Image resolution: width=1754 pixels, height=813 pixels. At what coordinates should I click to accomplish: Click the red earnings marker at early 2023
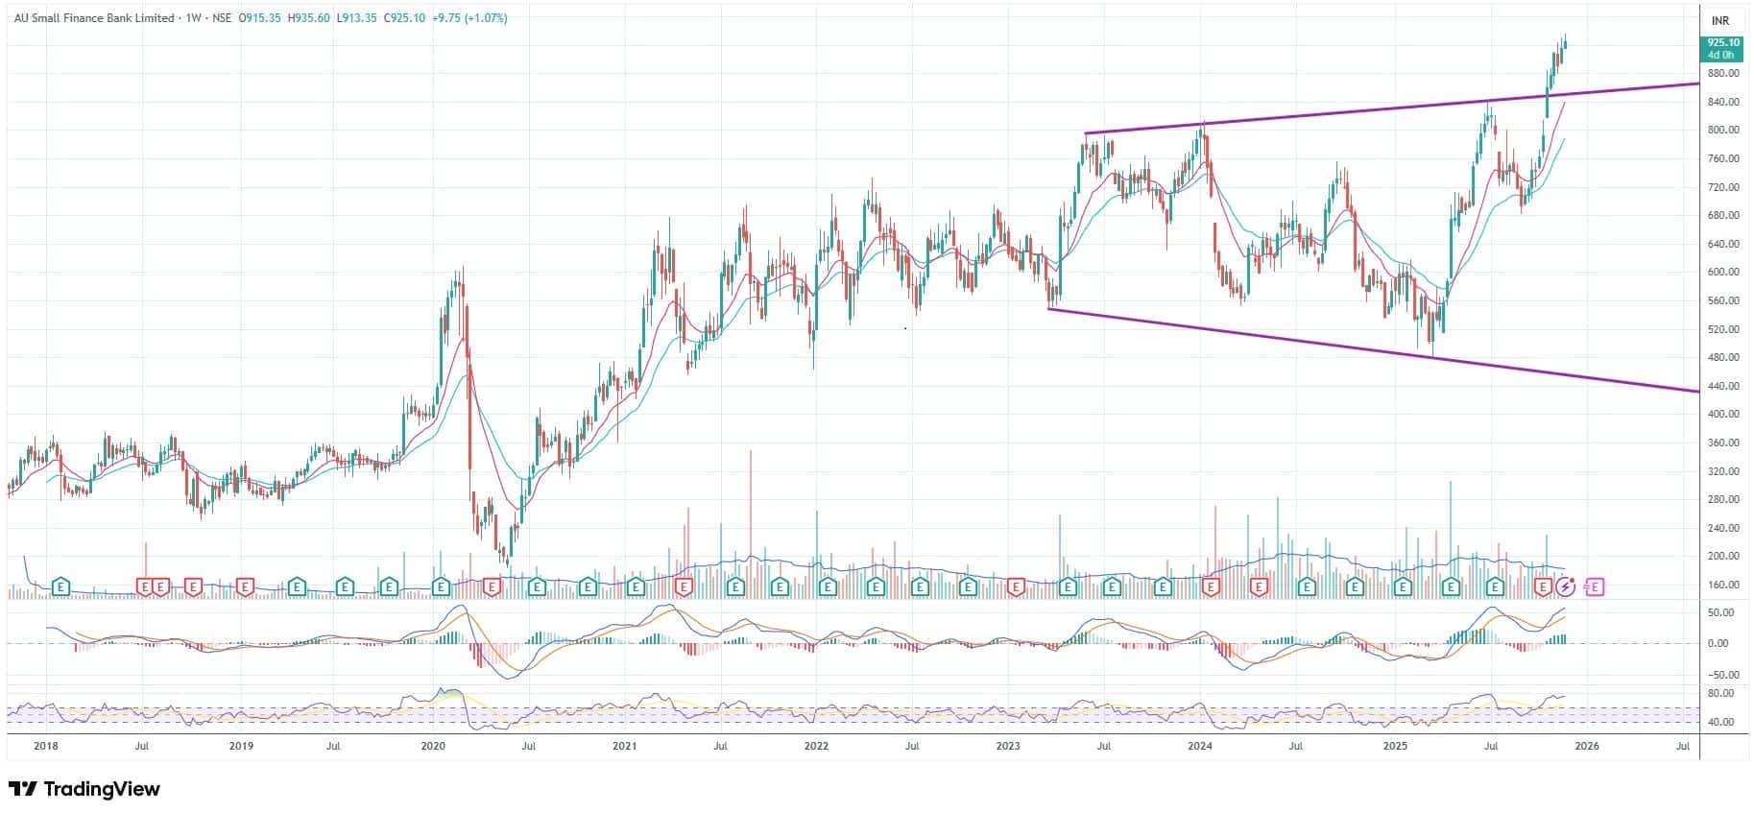[x=1015, y=586]
